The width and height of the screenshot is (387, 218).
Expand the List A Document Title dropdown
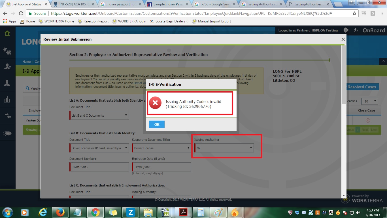[x=99, y=115]
